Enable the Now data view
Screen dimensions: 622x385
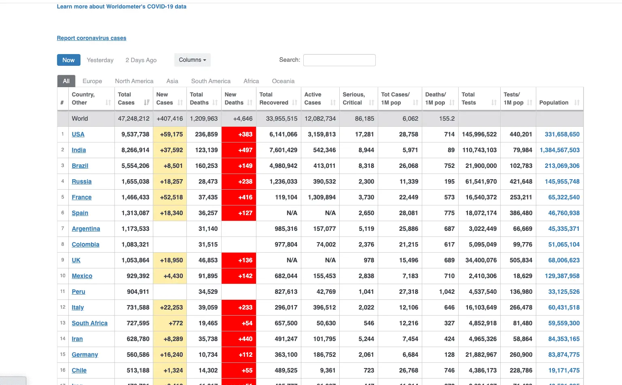68,60
